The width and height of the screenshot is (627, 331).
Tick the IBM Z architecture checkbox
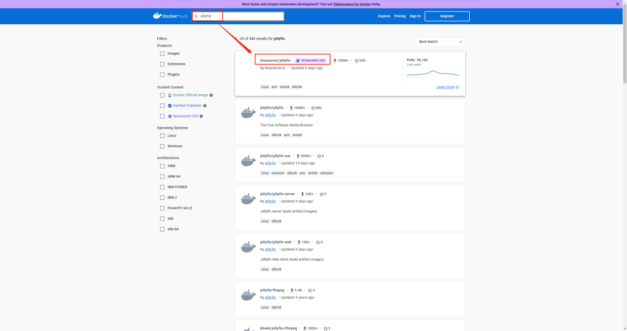point(162,198)
